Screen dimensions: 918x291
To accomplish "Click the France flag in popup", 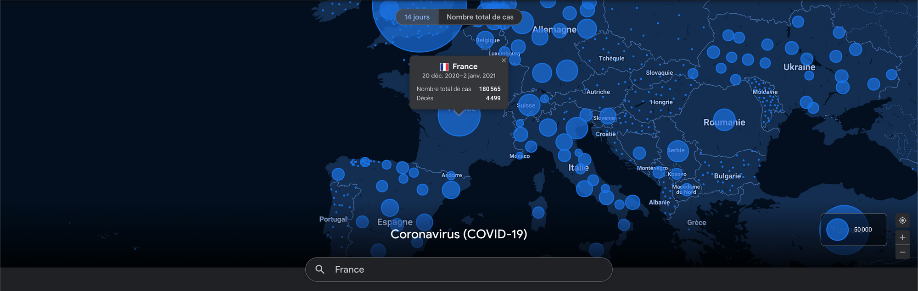I will pos(444,67).
